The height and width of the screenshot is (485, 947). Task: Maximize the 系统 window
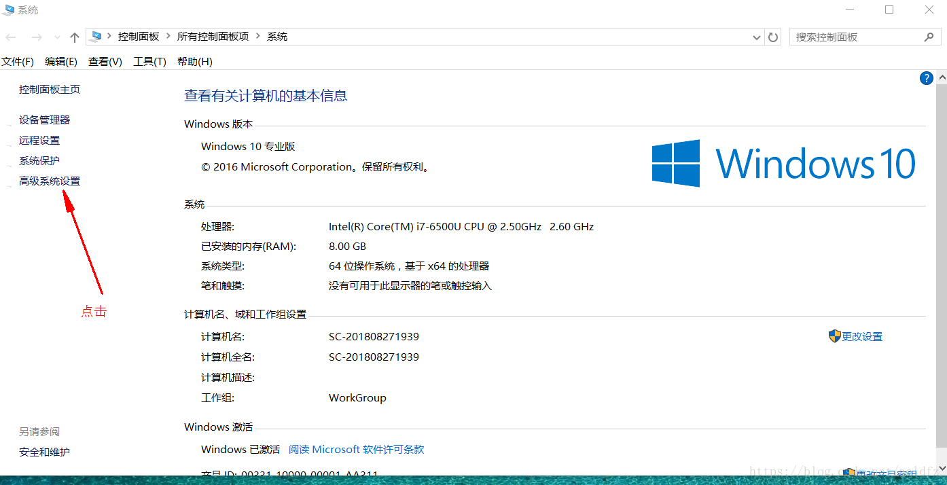click(889, 10)
